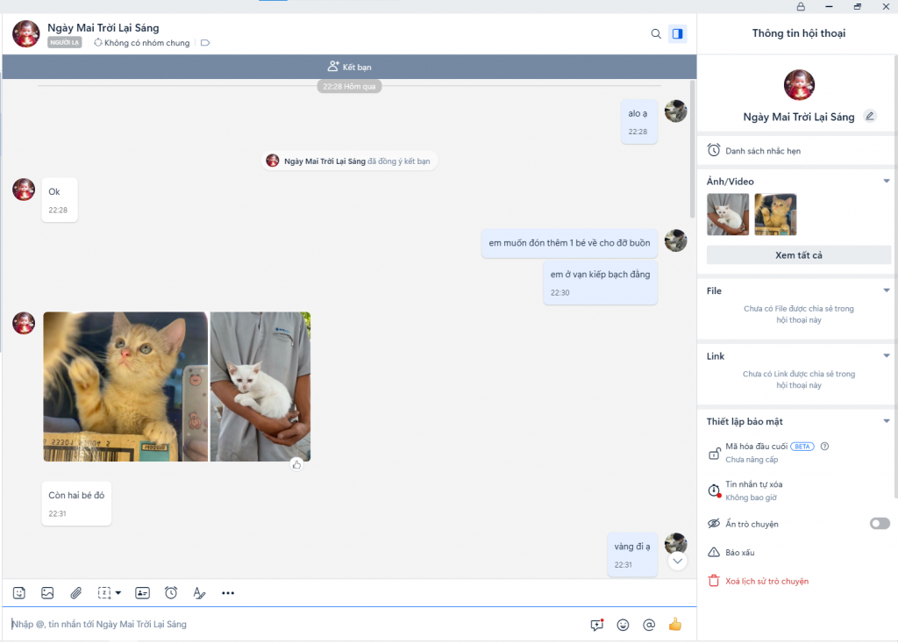Collapse the File section
Screen dimensions: 898x644
(x=887, y=290)
